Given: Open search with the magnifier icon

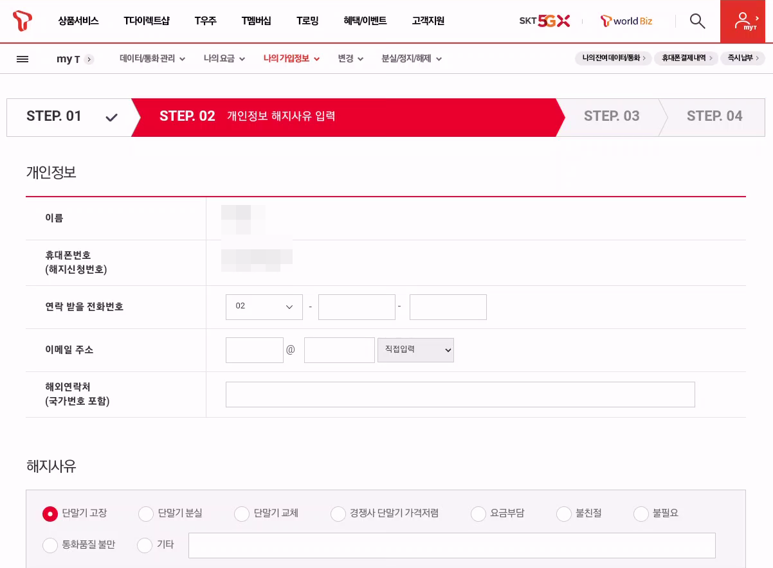Looking at the screenshot, I should tap(697, 21).
